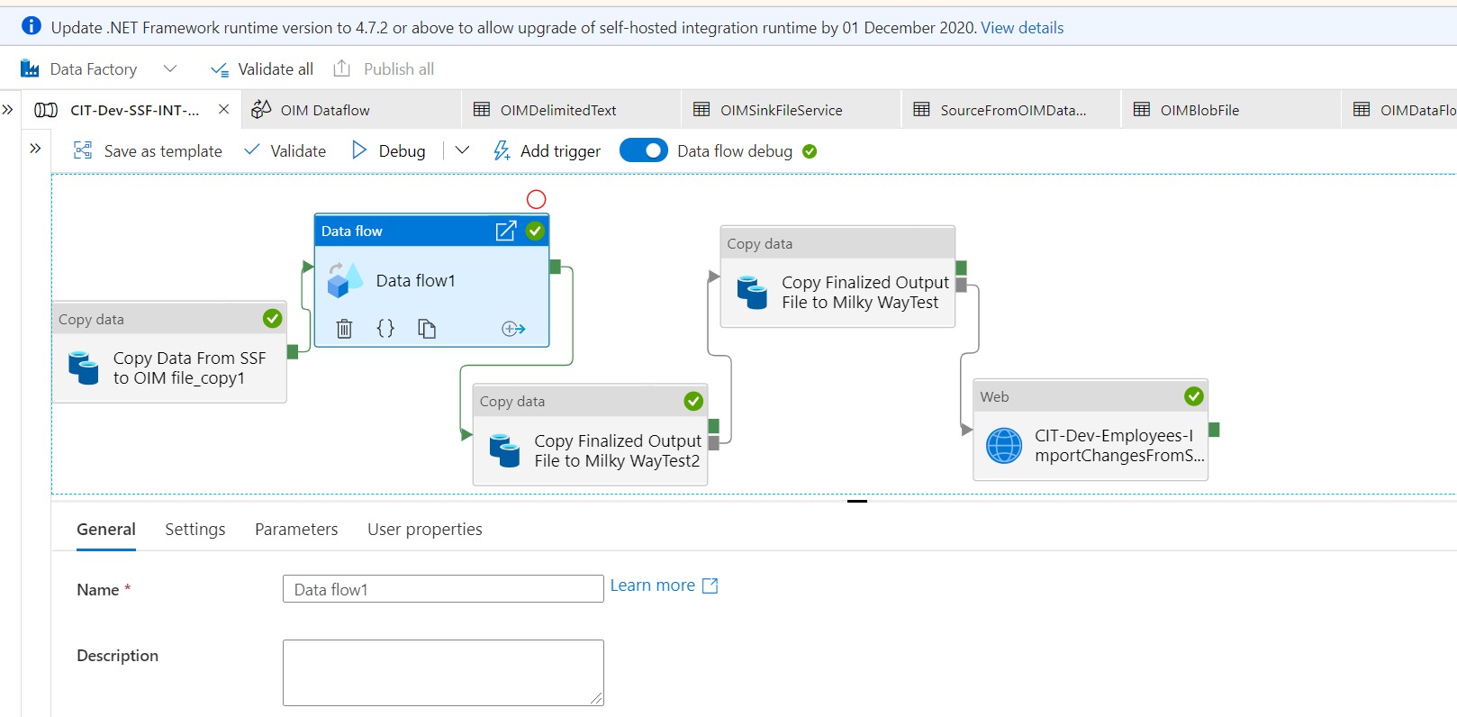Open the General tab
1457x717 pixels.
(106, 530)
